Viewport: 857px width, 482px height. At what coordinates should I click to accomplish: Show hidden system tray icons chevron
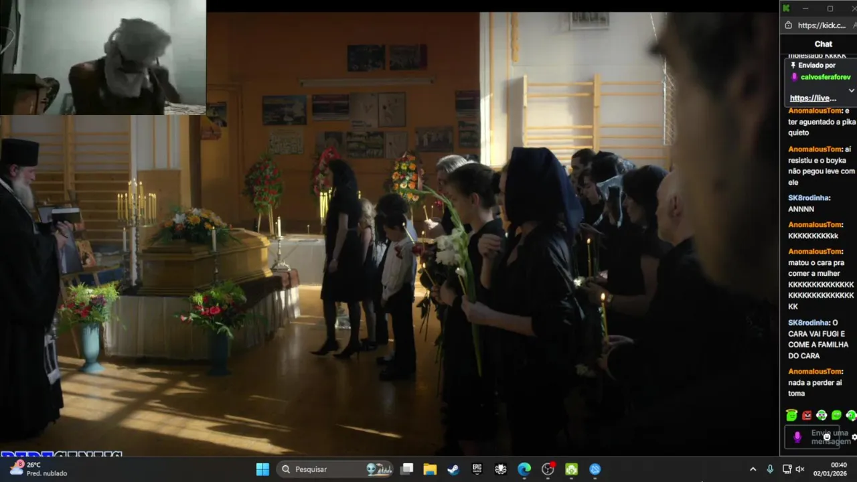tap(753, 469)
